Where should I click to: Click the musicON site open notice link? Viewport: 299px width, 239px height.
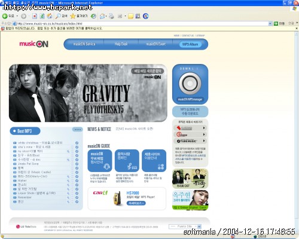[135, 129]
